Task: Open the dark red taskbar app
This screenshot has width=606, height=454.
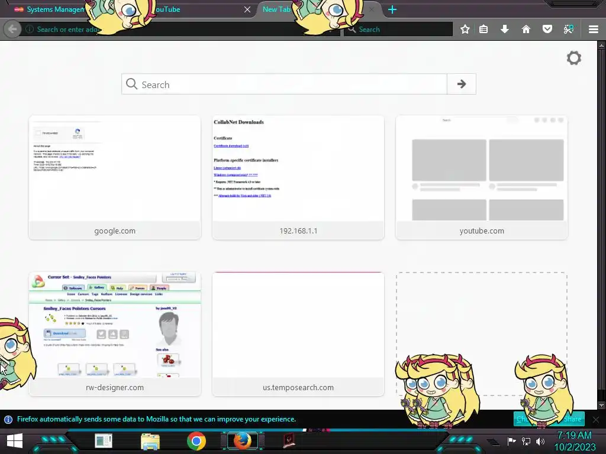Action: pyautogui.click(x=289, y=441)
